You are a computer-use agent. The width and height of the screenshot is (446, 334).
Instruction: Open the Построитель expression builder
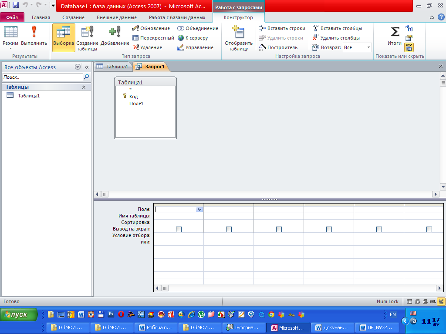tap(278, 47)
